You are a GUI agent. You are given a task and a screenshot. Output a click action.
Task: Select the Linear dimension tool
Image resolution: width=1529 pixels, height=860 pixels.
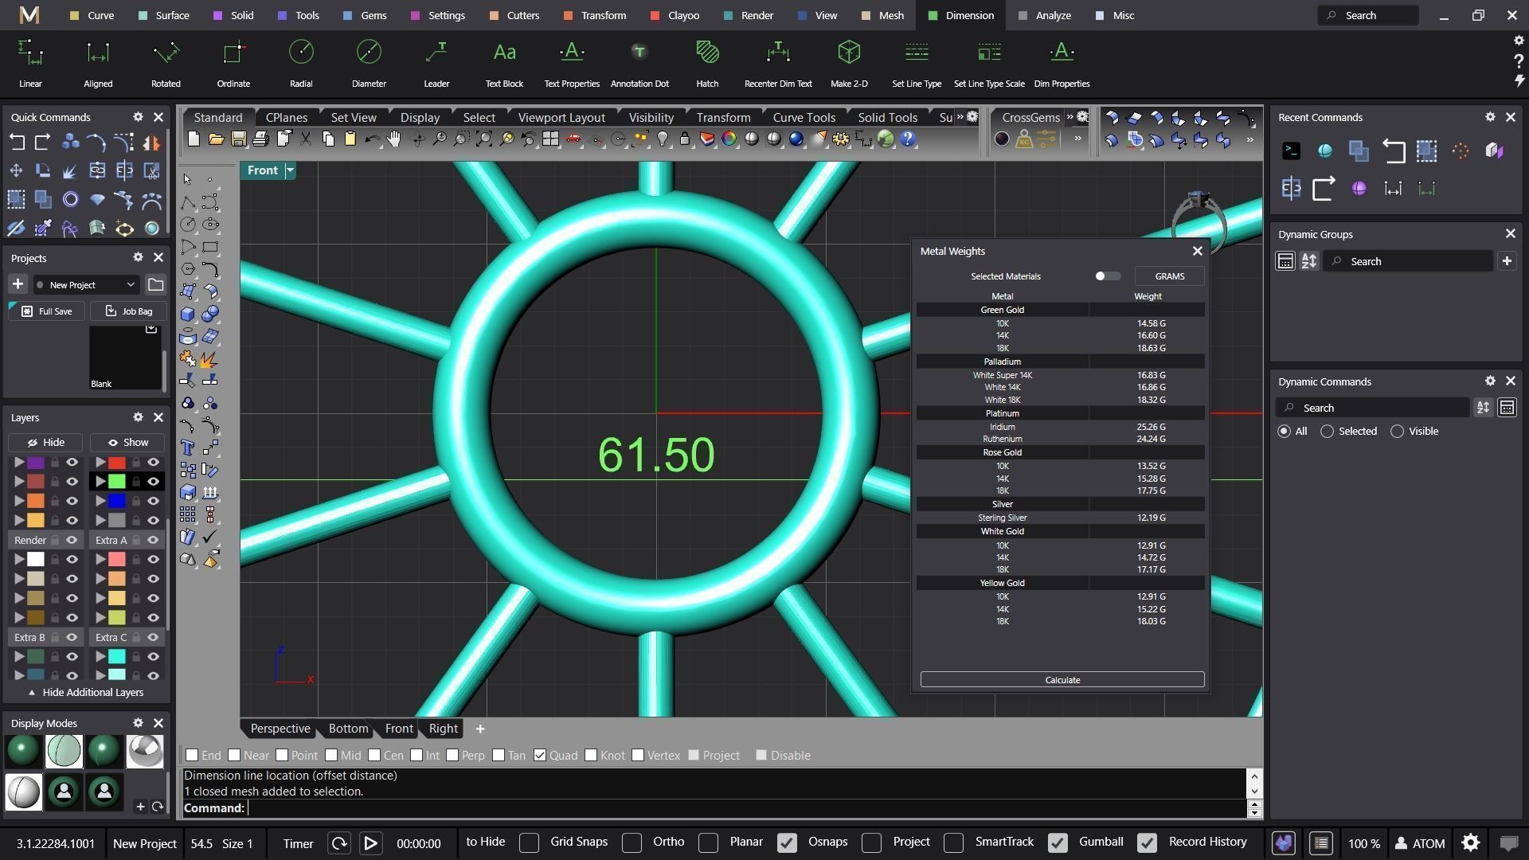[x=30, y=64]
